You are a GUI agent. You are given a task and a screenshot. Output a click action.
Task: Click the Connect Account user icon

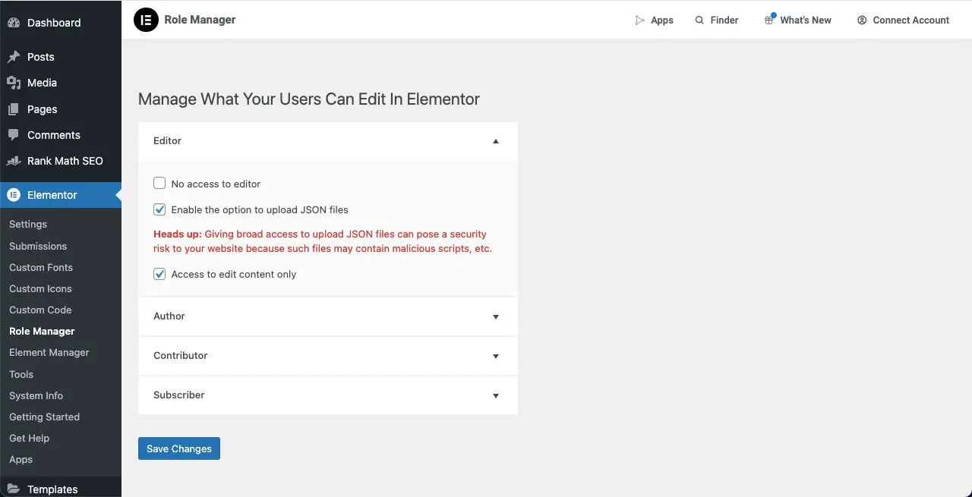[x=862, y=20]
